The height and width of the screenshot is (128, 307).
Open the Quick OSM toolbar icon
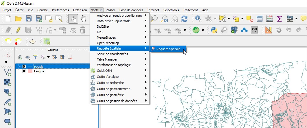pyautogui.click(x=47, y=41)
